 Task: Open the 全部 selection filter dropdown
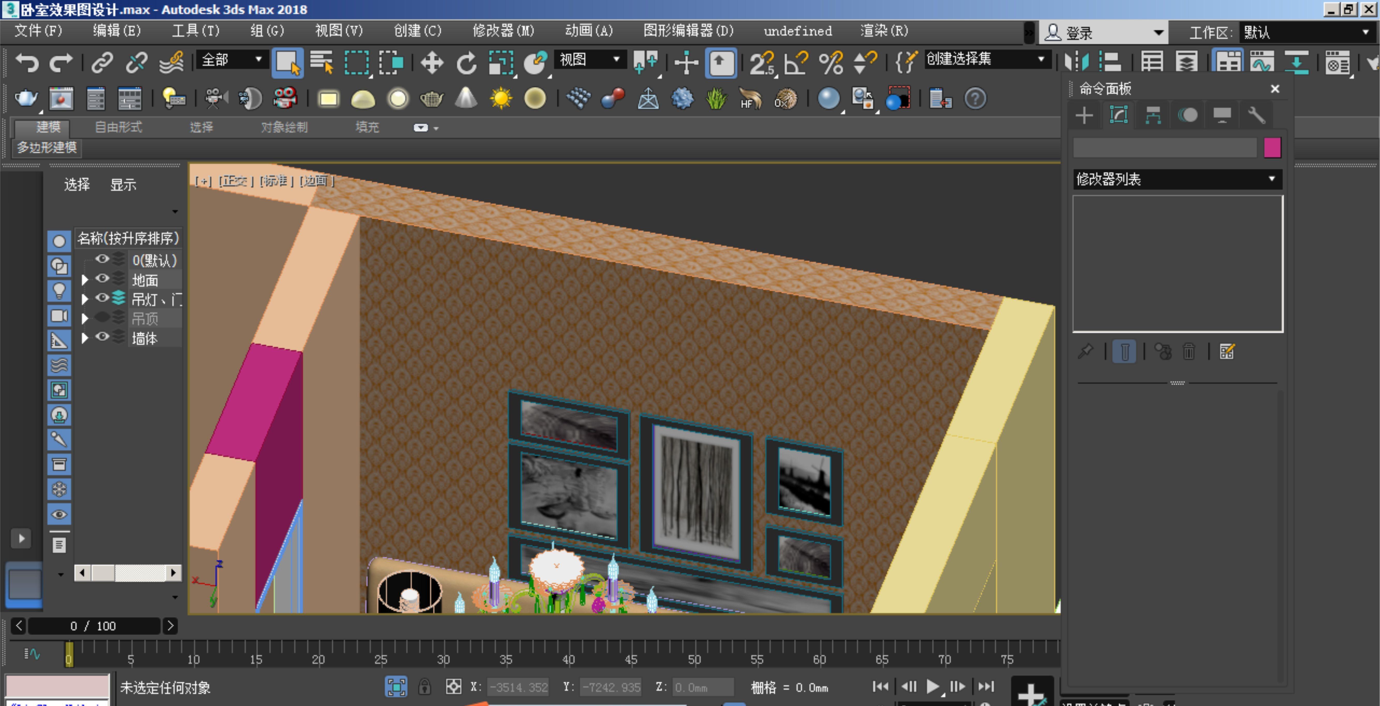pyautogui.click(x=233, y=59)
